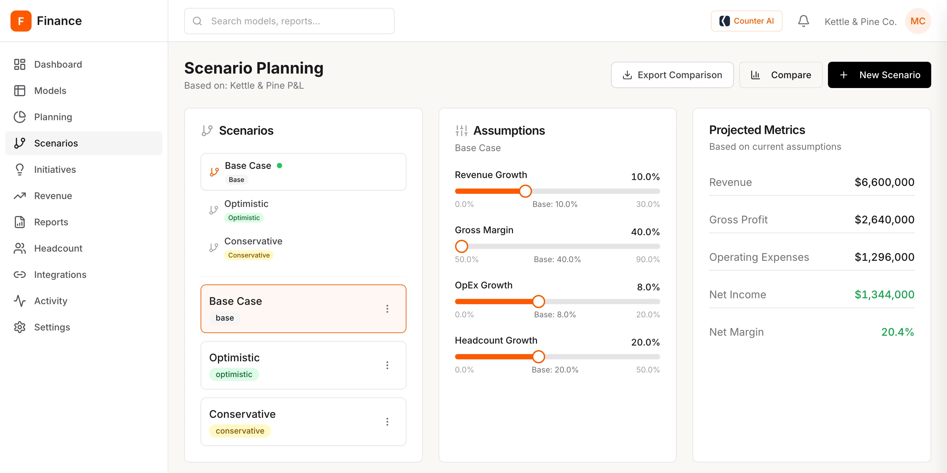947x473 pixels.
Task: Open Models from the sidebar
Action: [x=84, y=91]
